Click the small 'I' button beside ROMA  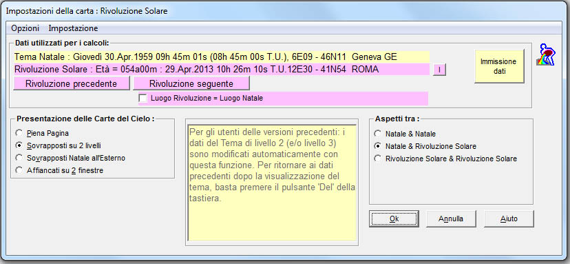439,70
